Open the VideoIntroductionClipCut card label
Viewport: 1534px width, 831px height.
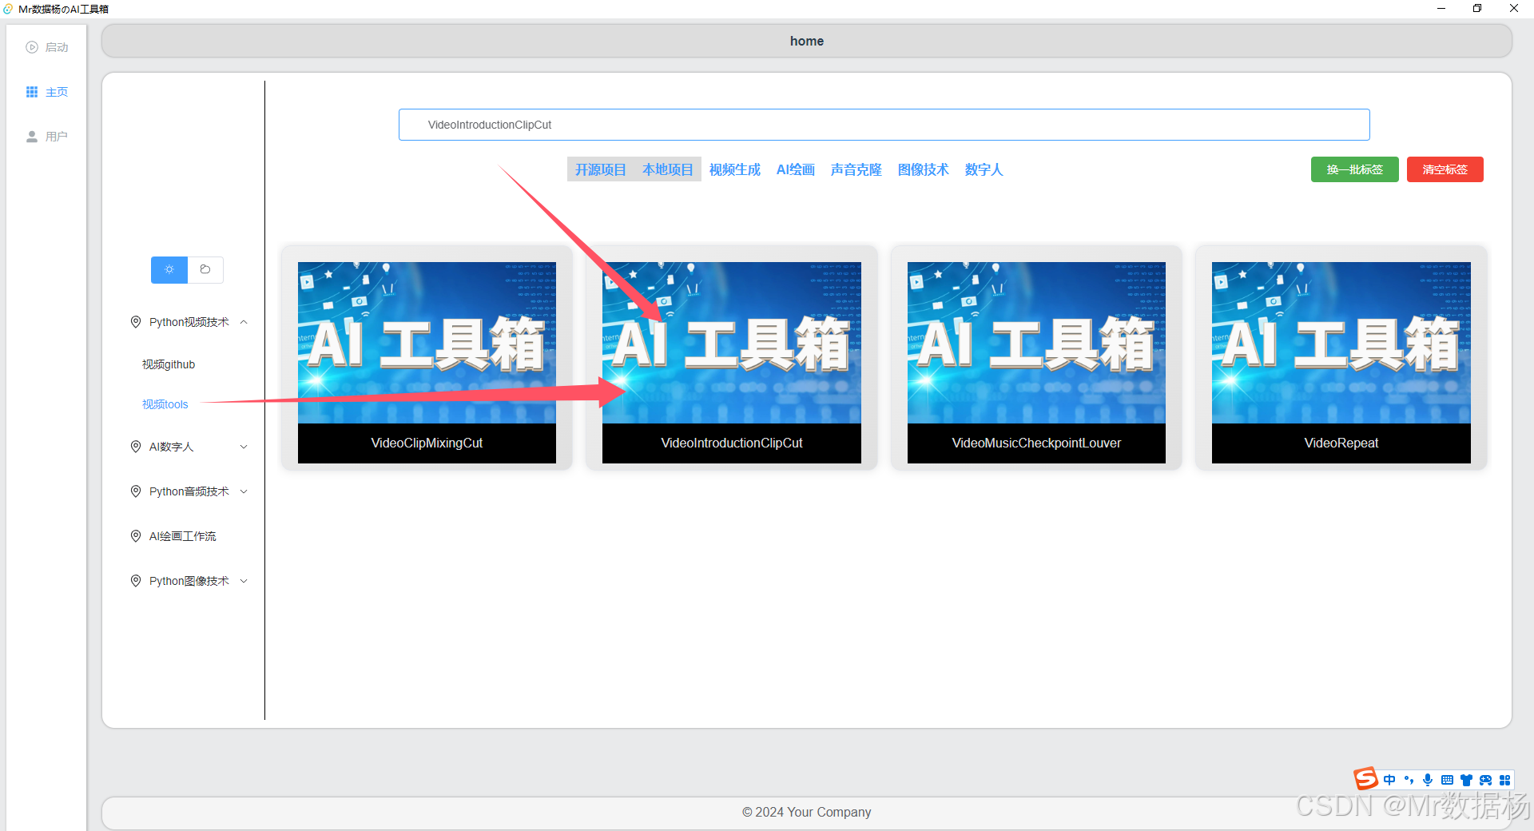[x=732, y=443]
